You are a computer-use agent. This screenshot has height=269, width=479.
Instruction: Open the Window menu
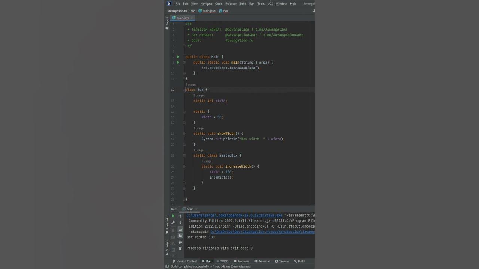(x=281, y=4)
